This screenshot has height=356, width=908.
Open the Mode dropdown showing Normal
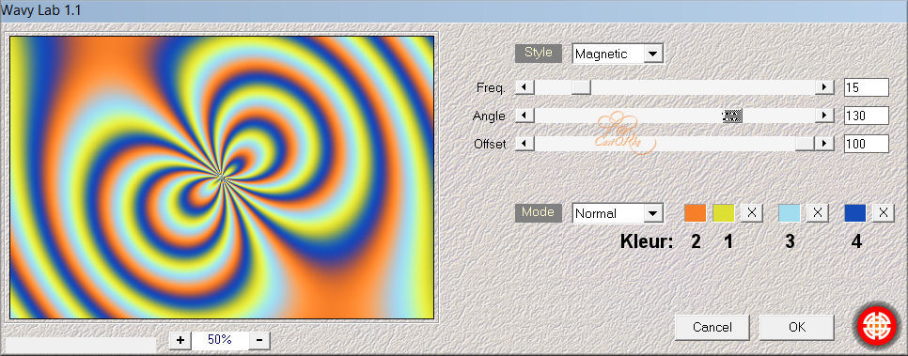(618, 213)
